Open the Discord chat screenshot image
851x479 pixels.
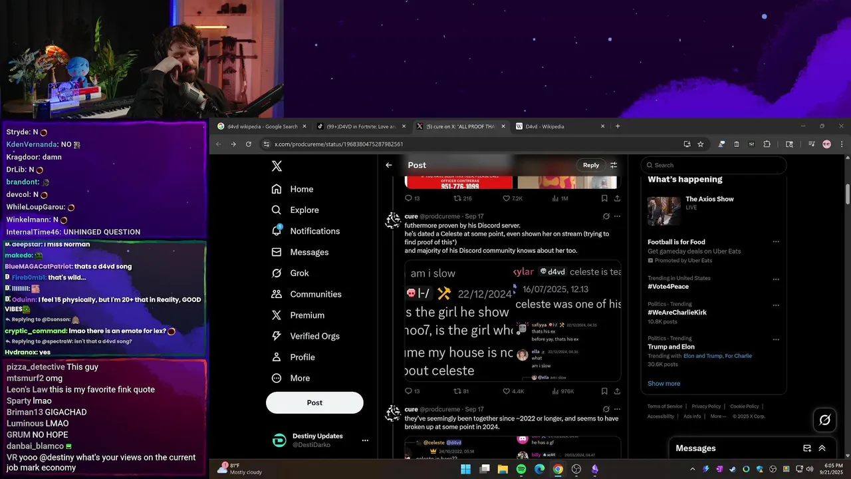[513, 321]
